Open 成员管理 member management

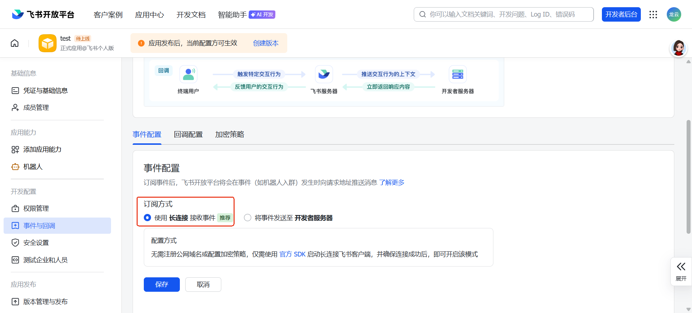[36, 108]
